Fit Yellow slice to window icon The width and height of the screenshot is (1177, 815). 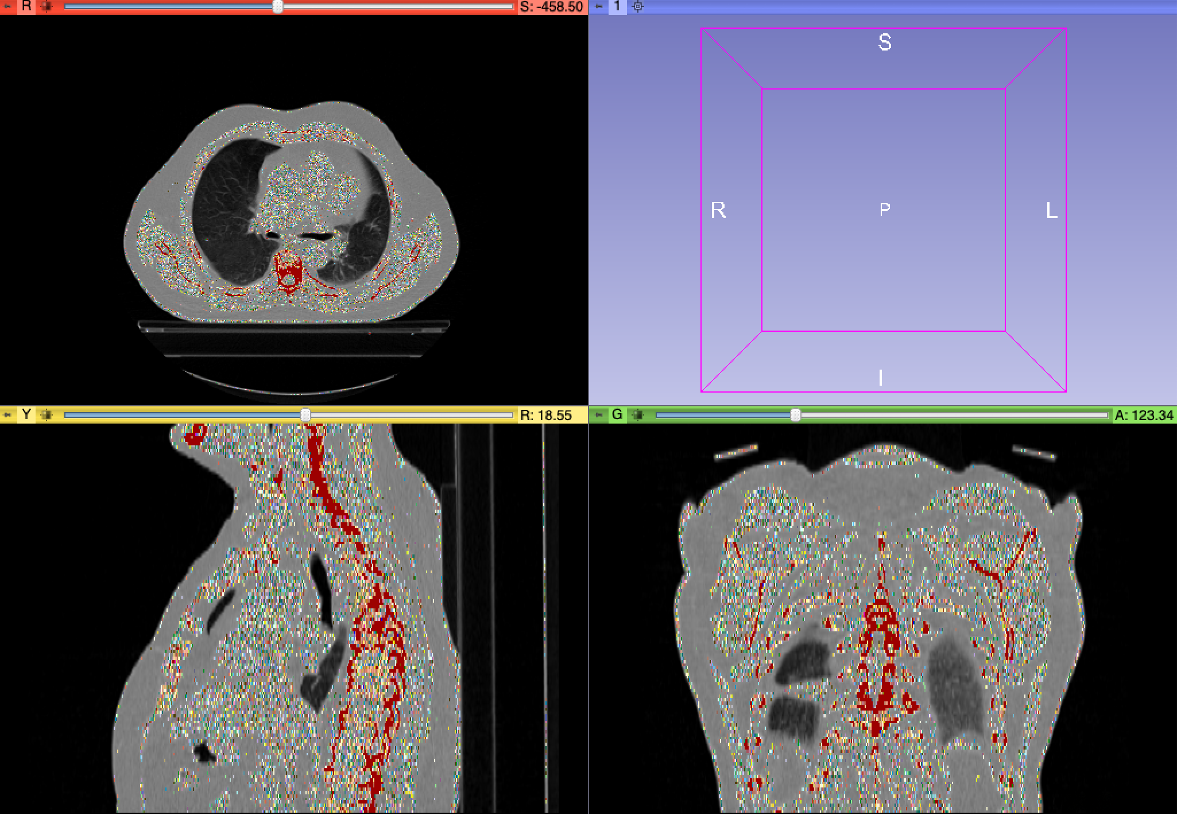[x=47, y=414]
